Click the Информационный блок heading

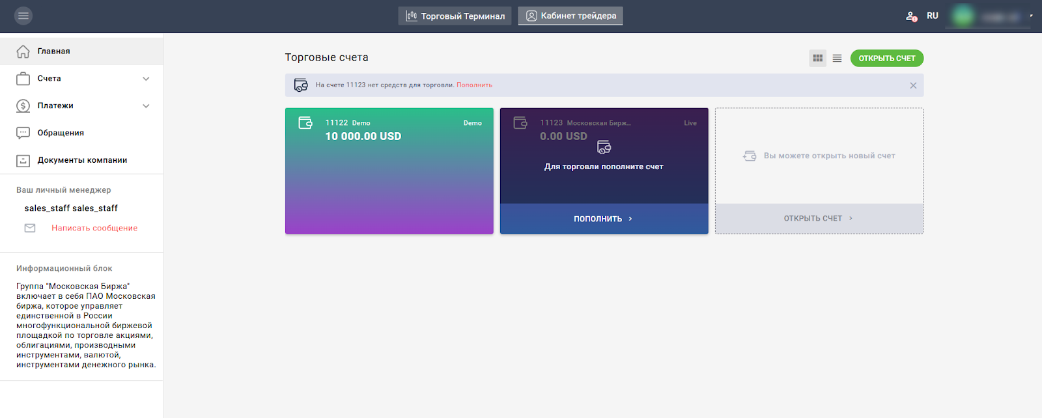64,268
